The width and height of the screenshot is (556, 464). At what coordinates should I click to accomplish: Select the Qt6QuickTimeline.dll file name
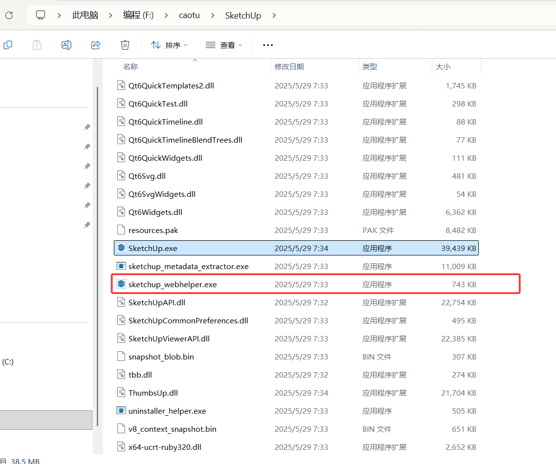tap(166, 122)
